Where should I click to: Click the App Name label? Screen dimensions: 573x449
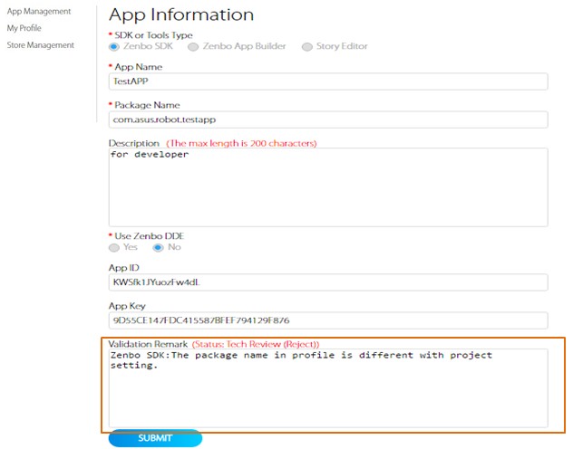[138, 67]
